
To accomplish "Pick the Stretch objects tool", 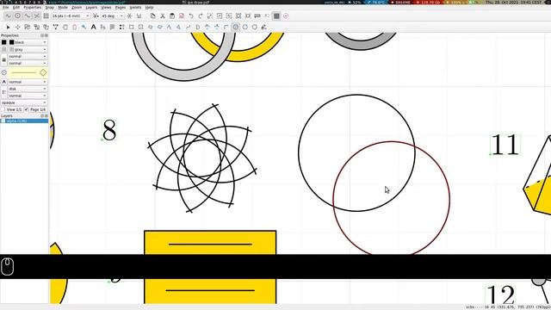I will [x=36, y=27].
